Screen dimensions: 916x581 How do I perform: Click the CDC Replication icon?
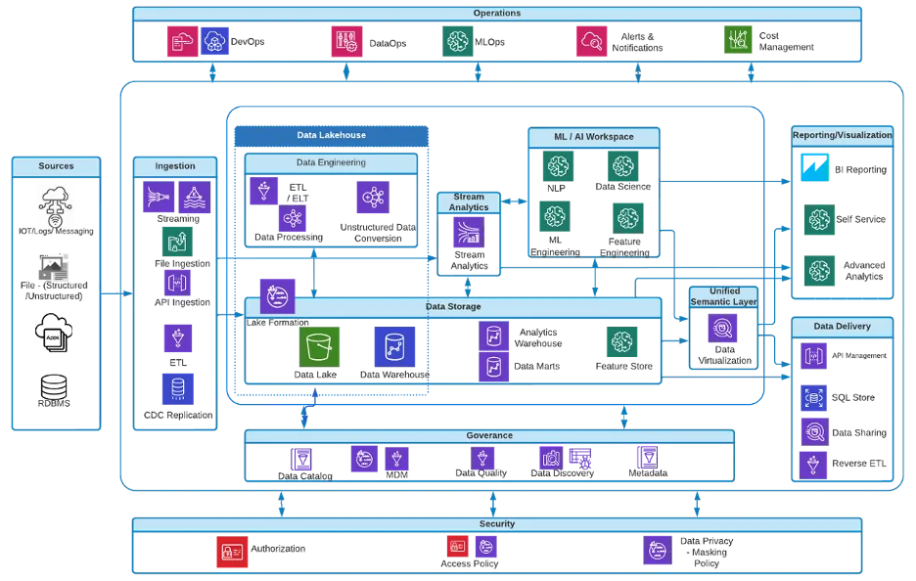point(177,389)
